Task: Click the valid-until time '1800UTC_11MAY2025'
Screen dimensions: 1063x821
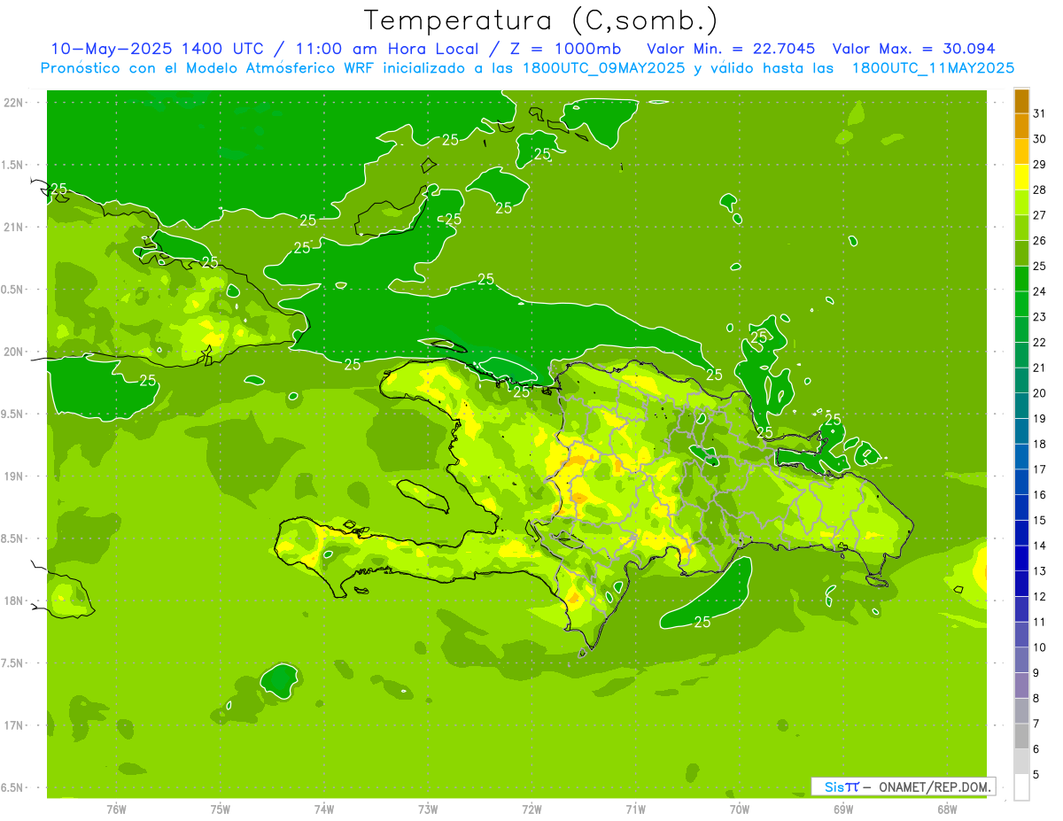Action: tap(933, 67)
